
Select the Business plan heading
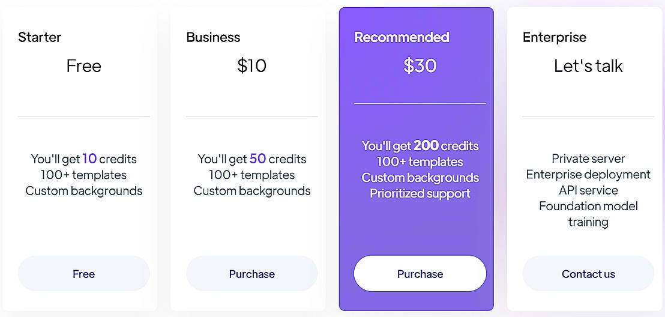click(x=213, y=37)
